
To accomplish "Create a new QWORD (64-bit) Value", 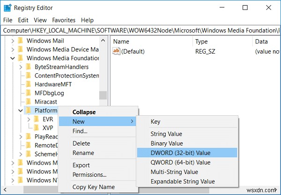I will [x=187, y=162].
